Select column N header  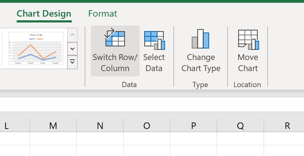tap(100, 126)
